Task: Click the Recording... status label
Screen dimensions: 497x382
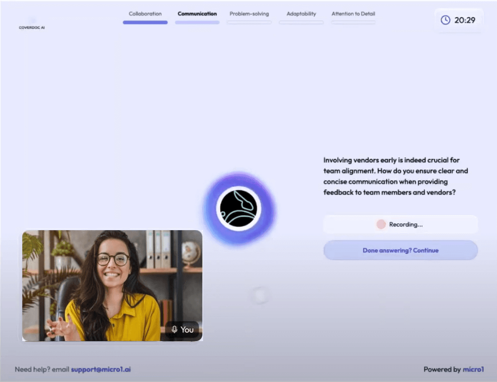Action: pos(406,224)
